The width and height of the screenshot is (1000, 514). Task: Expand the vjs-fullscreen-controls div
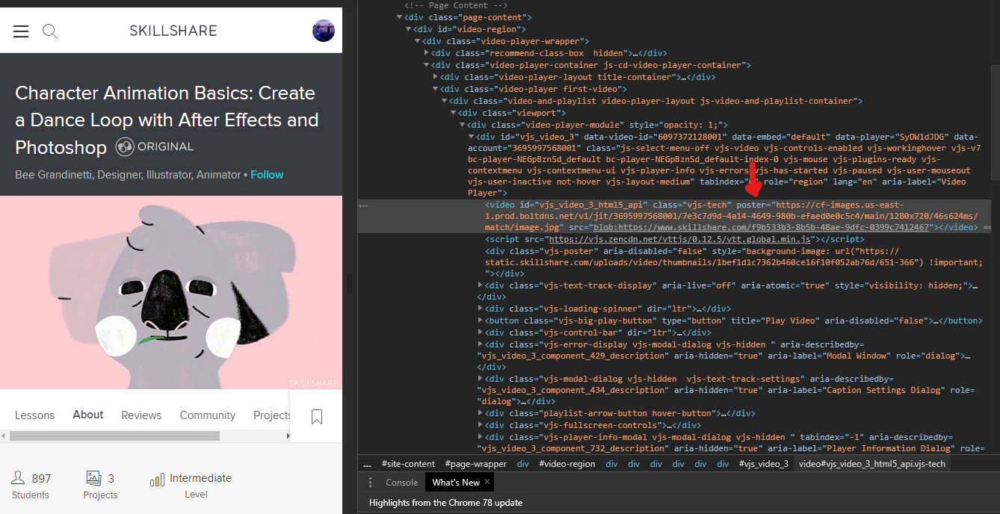(x=481, y=425)
